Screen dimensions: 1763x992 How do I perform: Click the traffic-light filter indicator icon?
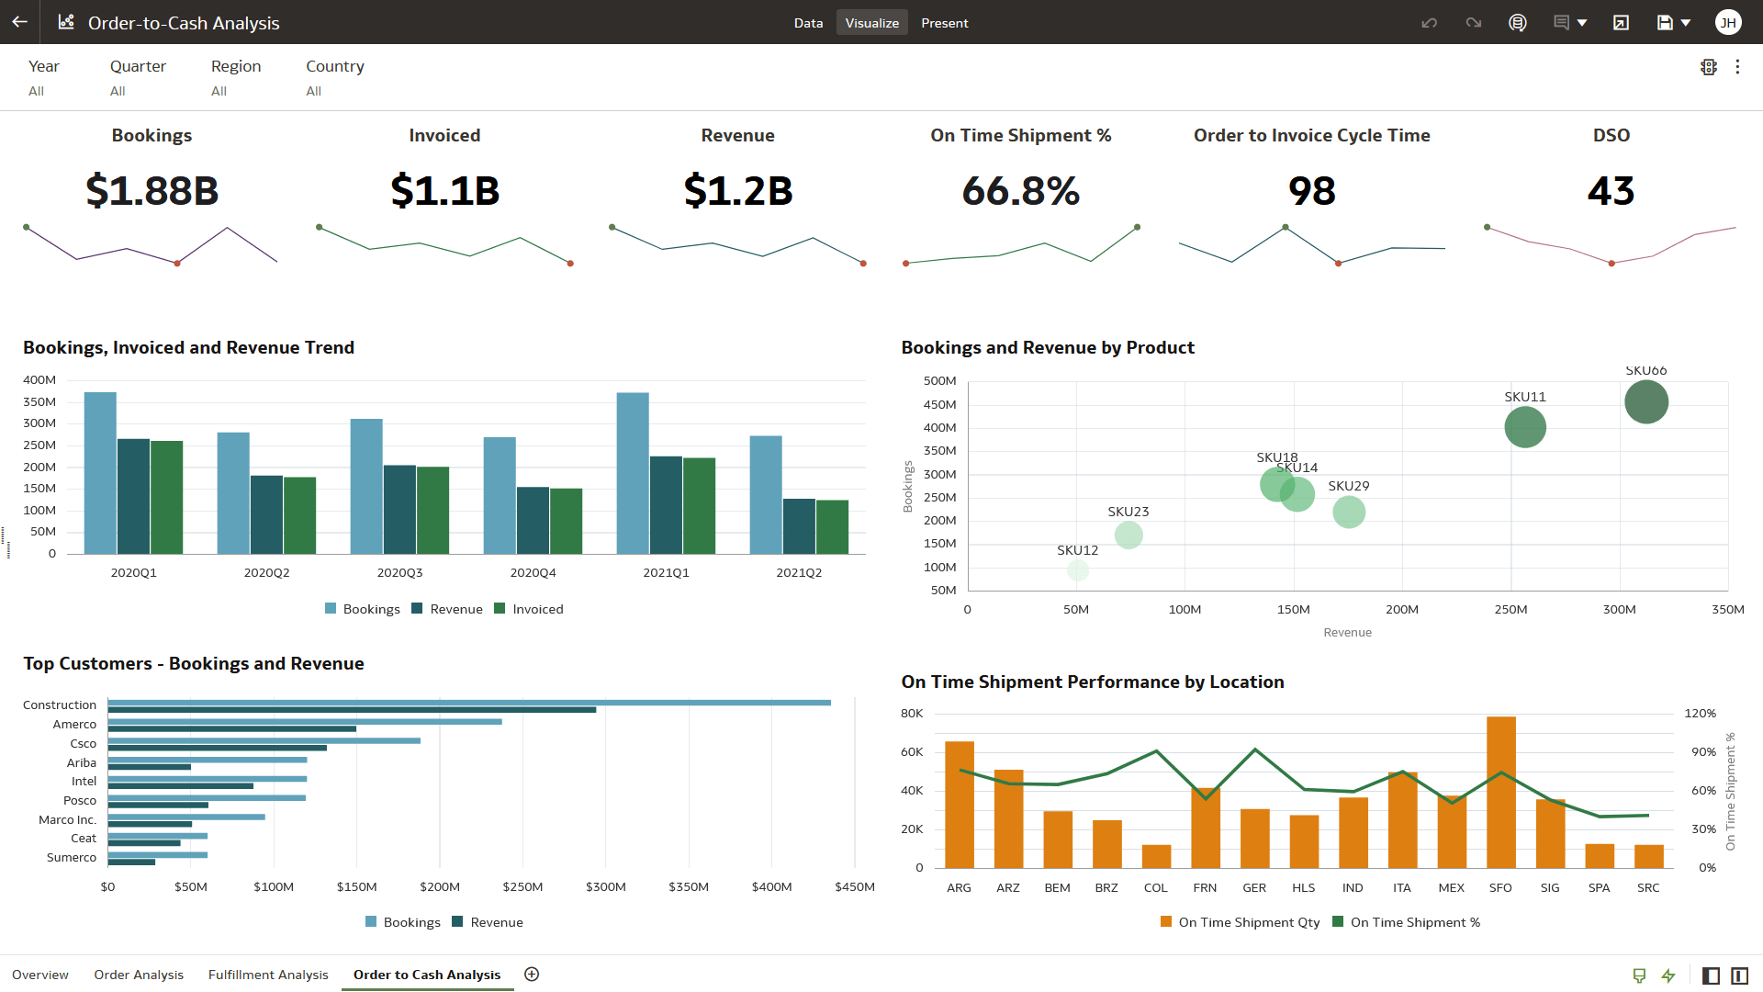pos(1709,66)
